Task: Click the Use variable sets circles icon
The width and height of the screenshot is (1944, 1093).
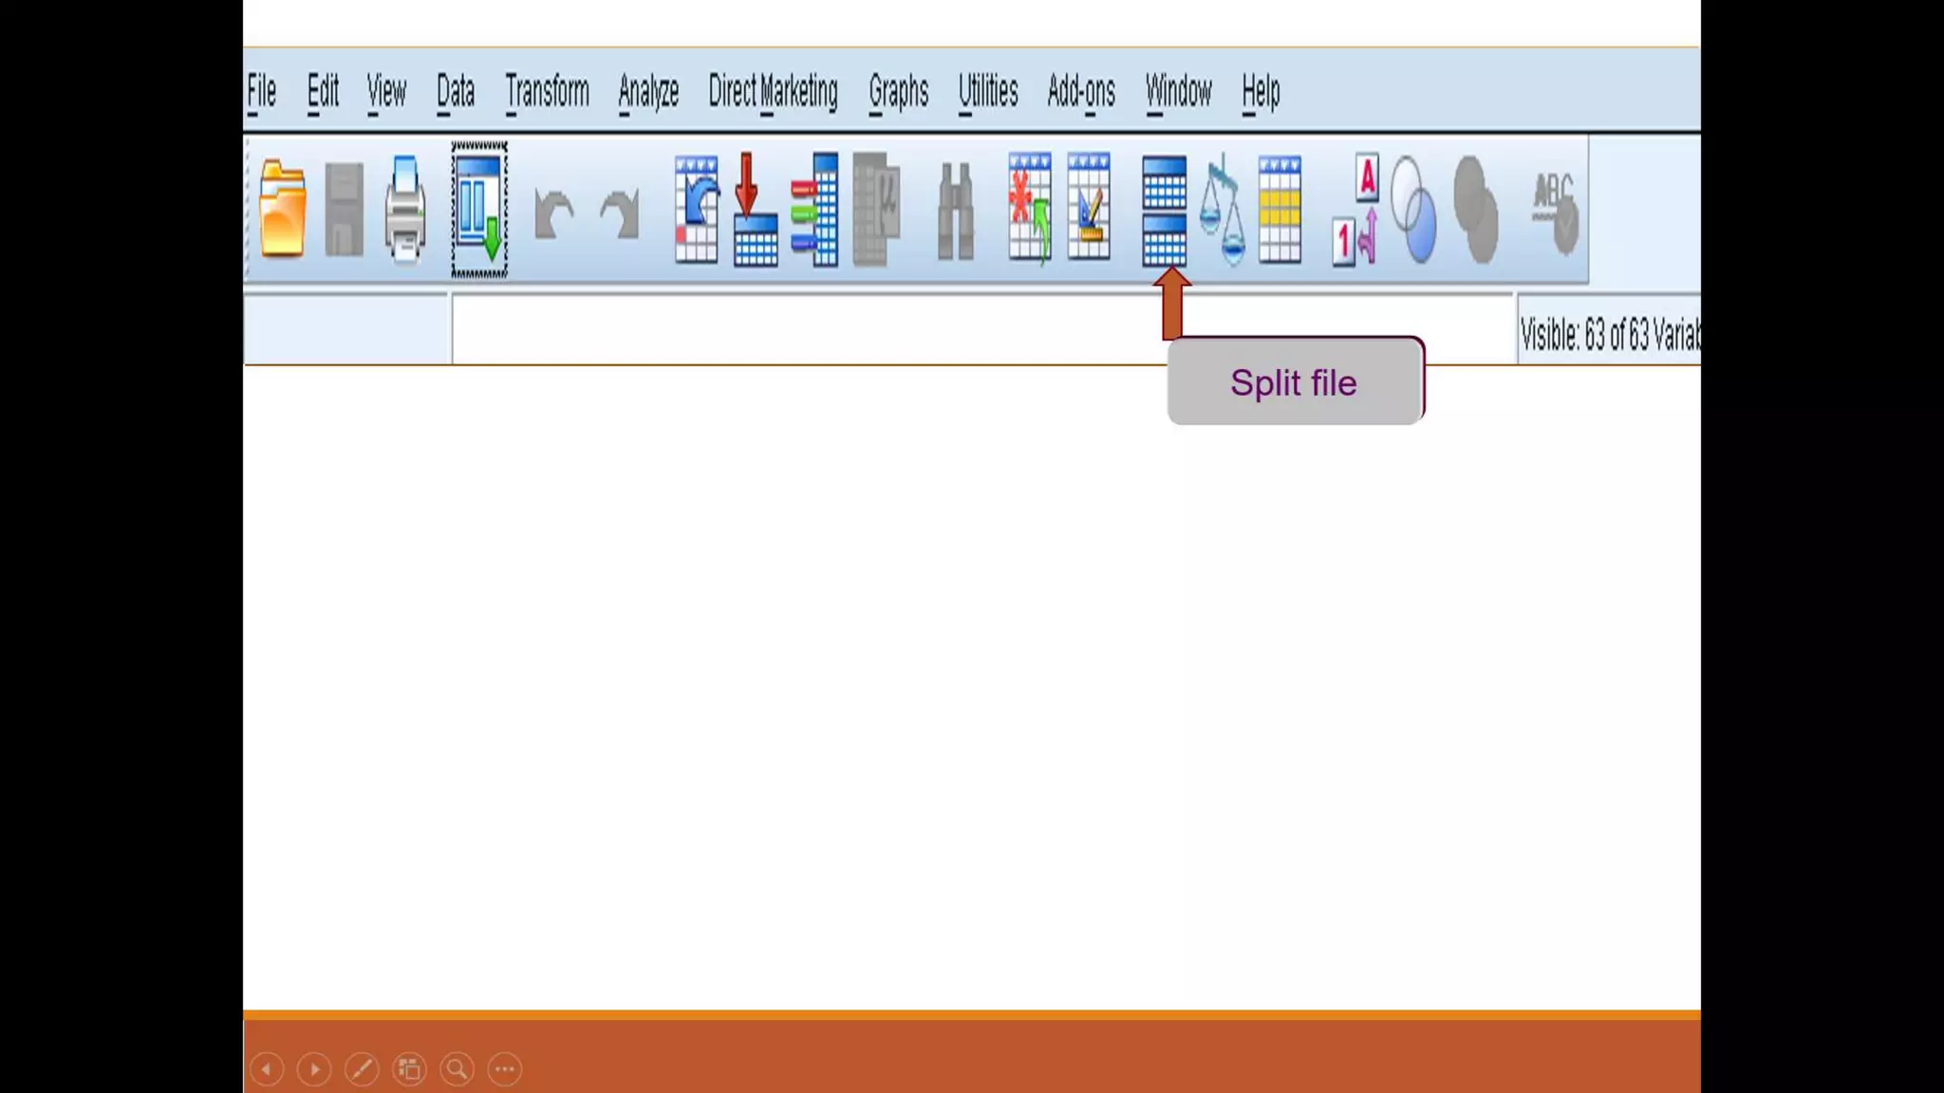Action: (1413, 210)
